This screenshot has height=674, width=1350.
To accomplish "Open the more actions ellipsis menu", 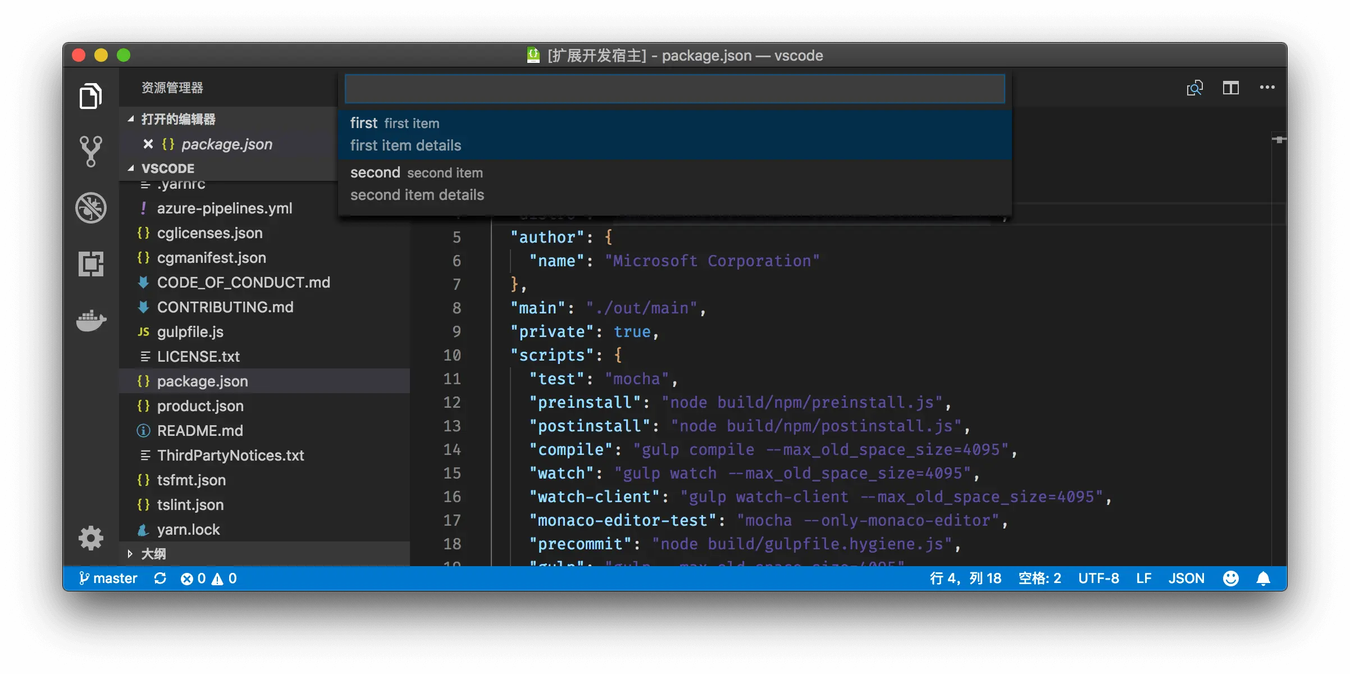I will (1267, 88).
